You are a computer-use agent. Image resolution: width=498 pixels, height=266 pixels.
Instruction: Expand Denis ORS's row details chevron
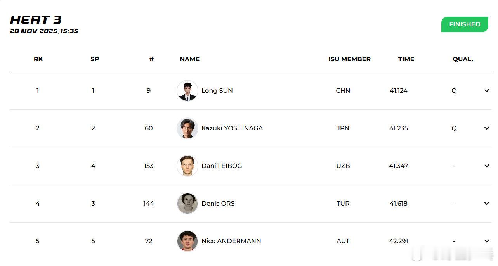[486, 204]
